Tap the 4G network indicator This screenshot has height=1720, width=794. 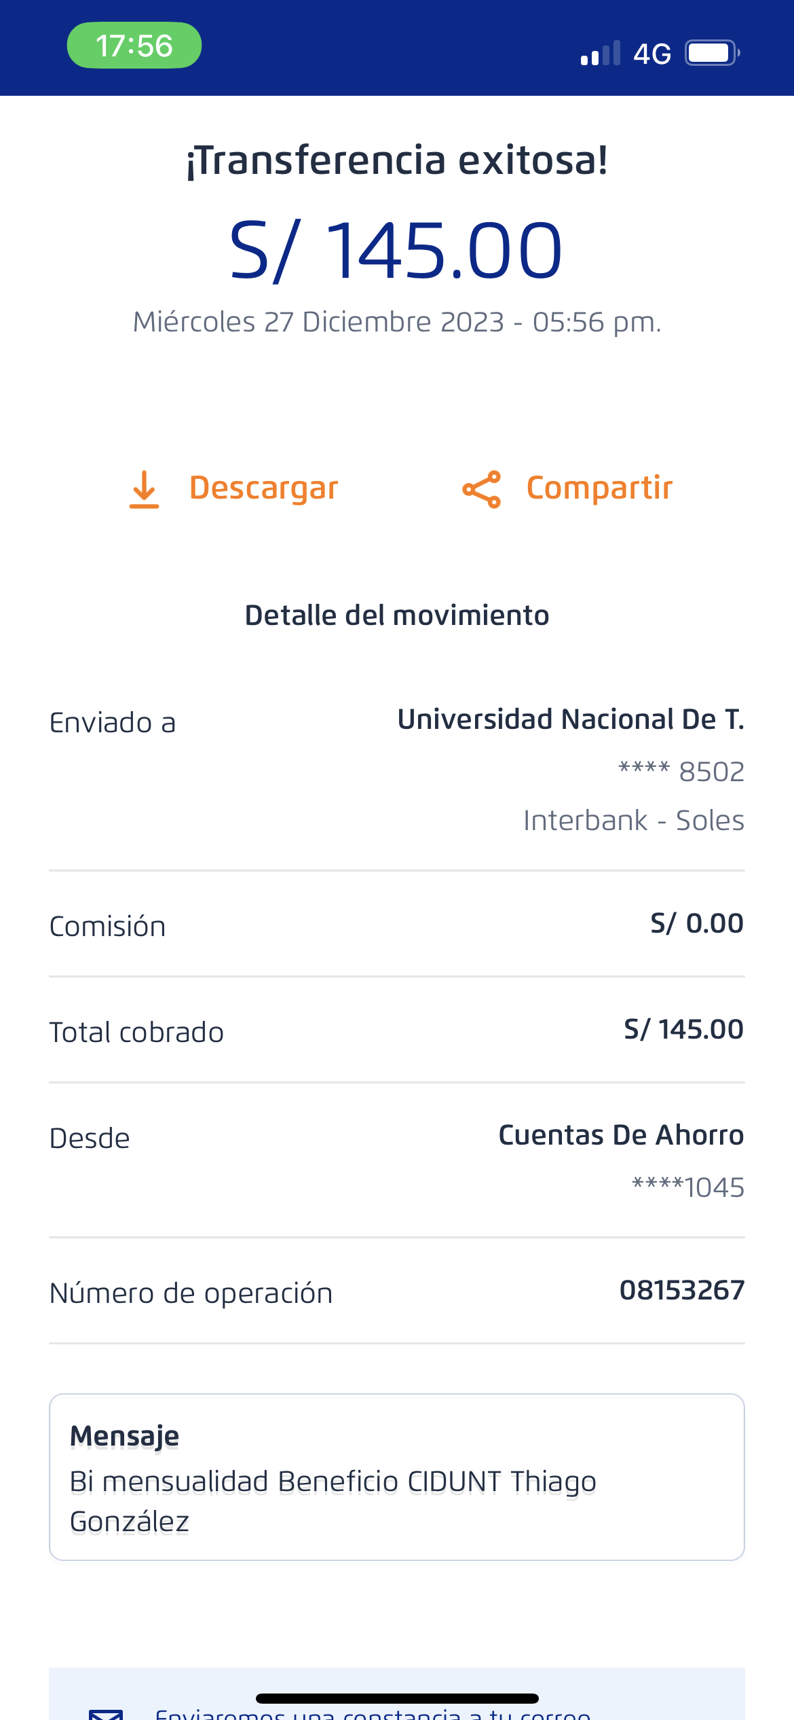pos(651,54)
